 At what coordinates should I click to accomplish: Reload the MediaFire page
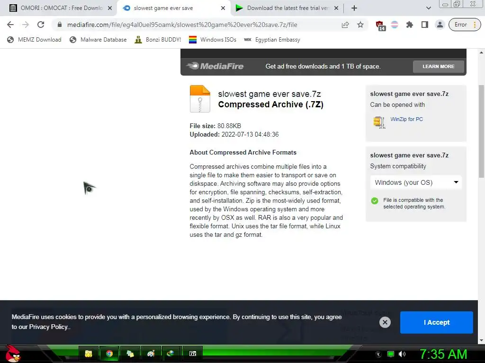click(41, 25)
